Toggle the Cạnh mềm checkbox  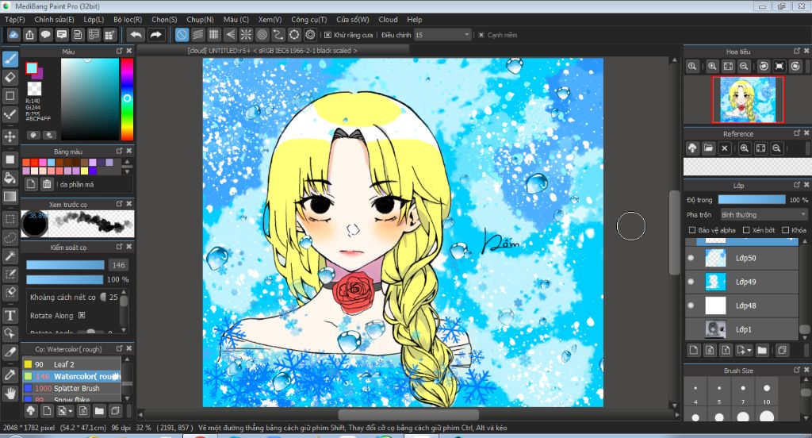[x=481, y=35]
